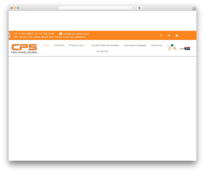Click the info@cps-africa.com email link

[x=76, y=34]
